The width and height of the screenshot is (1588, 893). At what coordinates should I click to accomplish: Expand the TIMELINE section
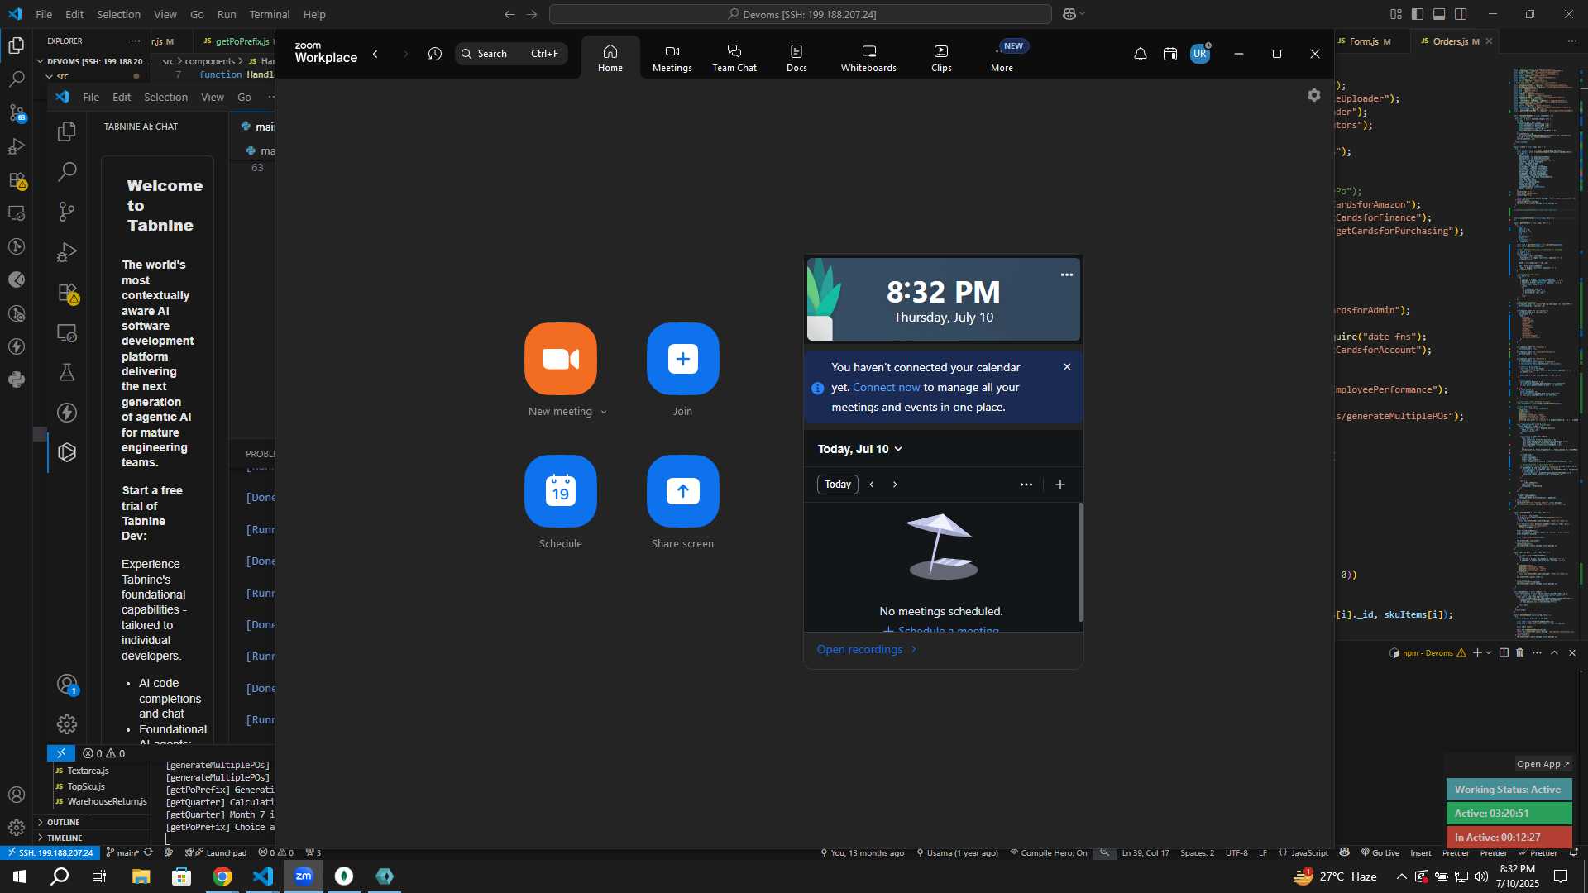(x=65, y=838)
